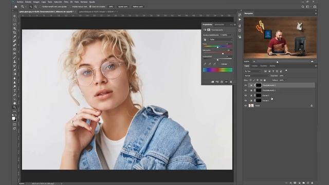The image size is (329, 185).
Task: Select the Gradient tool
Action: coord(14,74)
